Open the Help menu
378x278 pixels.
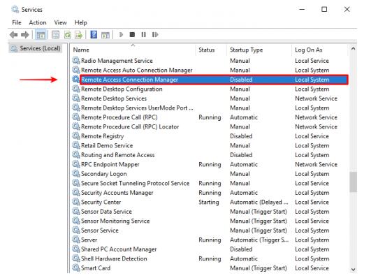pos(80,22)
